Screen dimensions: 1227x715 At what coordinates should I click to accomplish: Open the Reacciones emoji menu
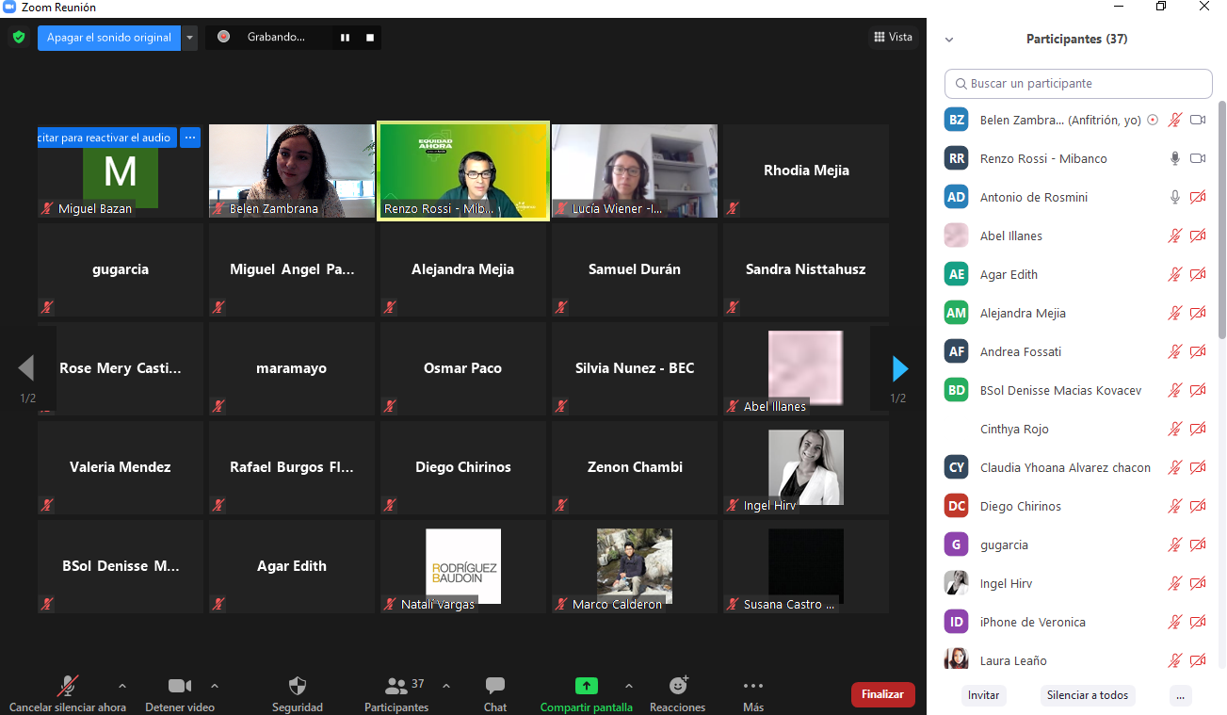tap(678, 694)
